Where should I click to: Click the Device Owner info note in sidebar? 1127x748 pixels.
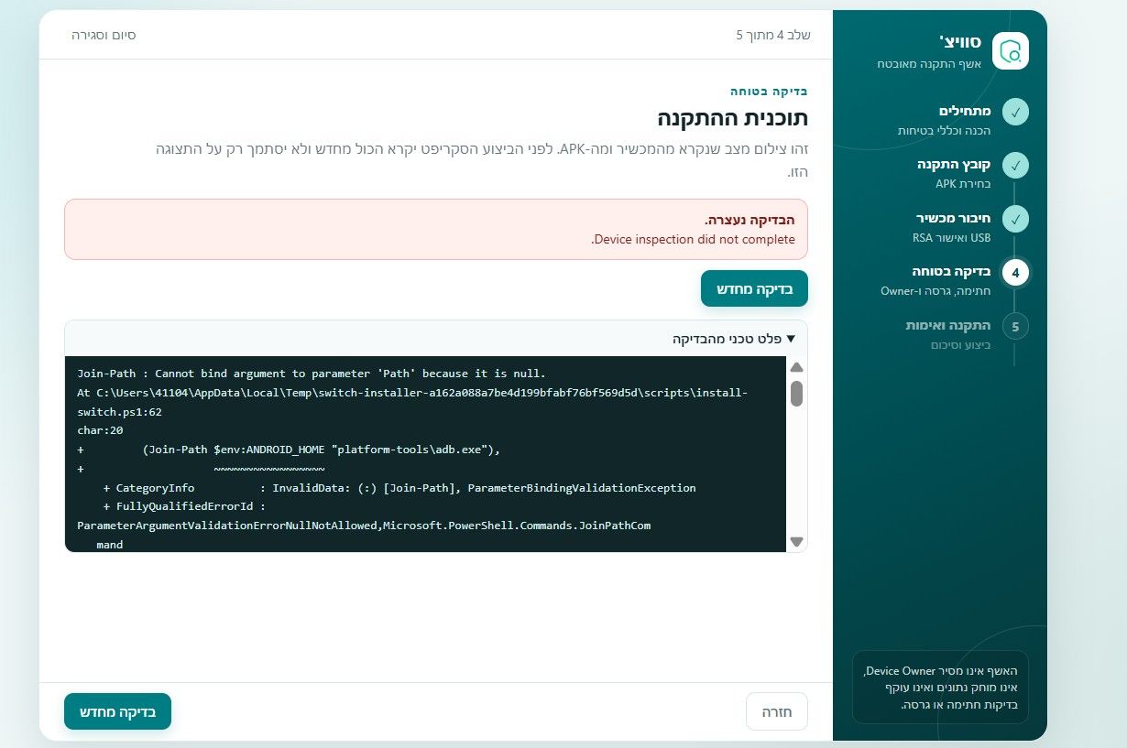pos(940,688)
